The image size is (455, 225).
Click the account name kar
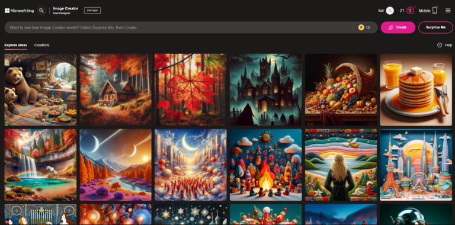382,11
